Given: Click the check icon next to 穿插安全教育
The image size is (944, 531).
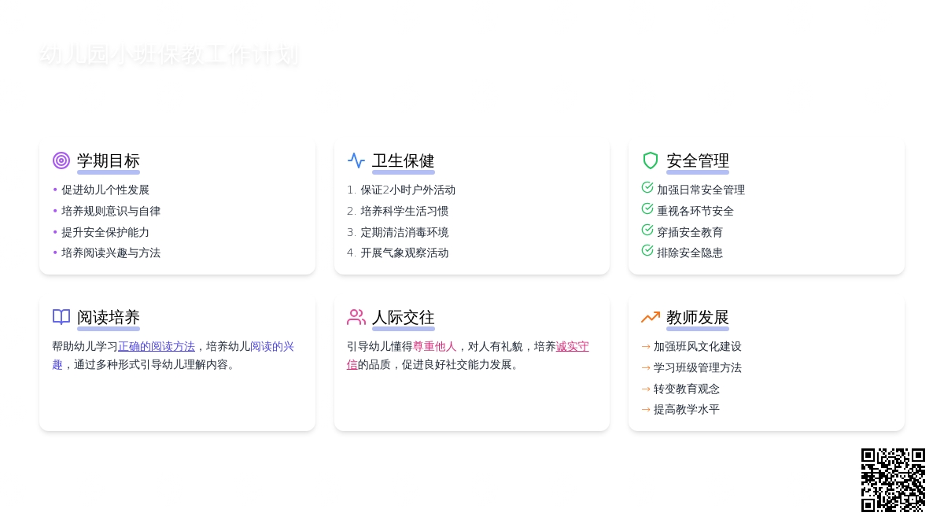Looking at the screenshot, I should point(647,230).
